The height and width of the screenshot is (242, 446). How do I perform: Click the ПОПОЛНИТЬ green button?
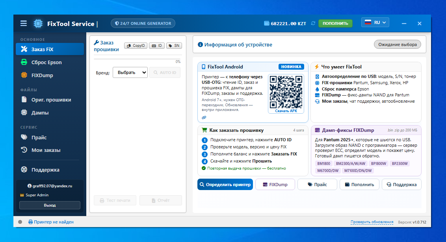(335, 23)
